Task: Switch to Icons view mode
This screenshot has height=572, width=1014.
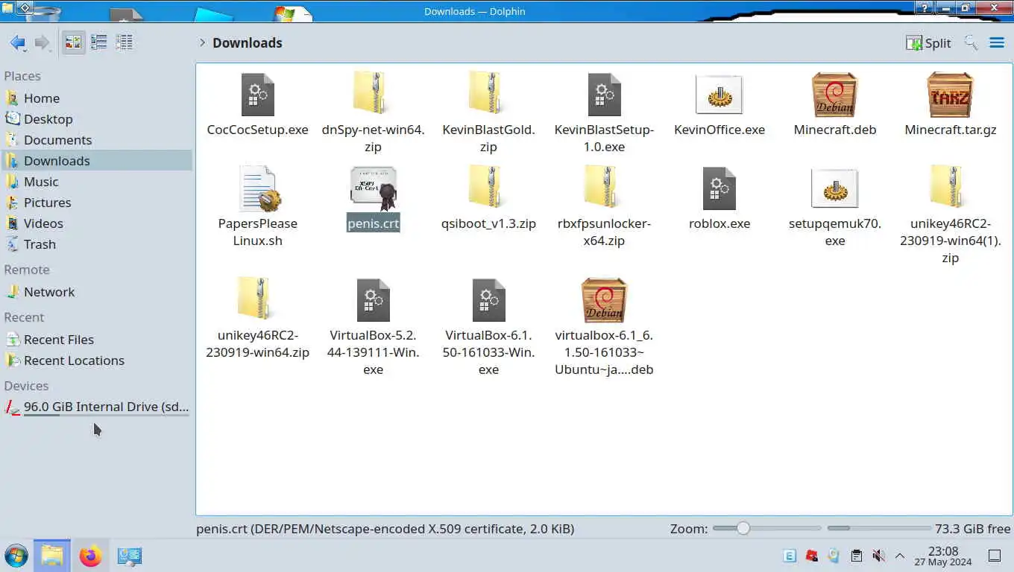Action: click(73, 42)
